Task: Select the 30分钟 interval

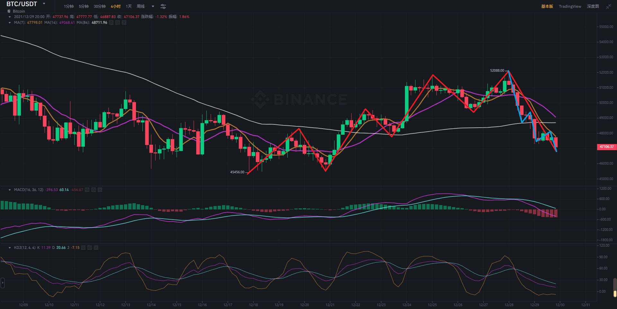Action: pyautogui.click(x=100, y=6)
